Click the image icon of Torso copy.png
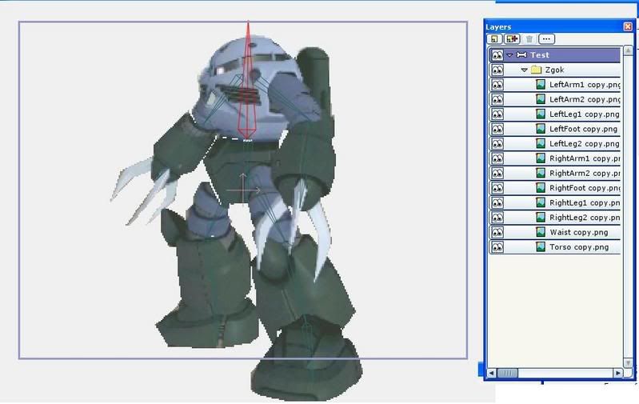The image size is (639, 404). tap(541, 247)
